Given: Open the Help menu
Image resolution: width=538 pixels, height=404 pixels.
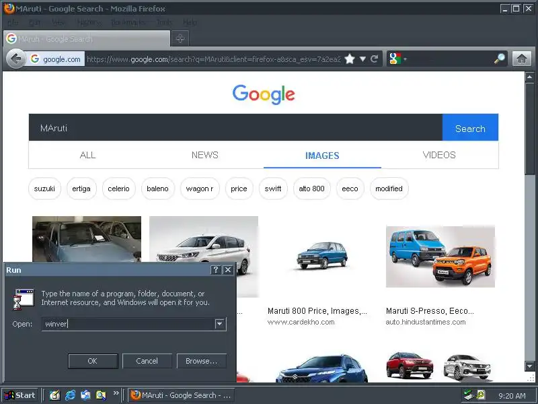Looking at the screenshot, I should click(190, 22).
